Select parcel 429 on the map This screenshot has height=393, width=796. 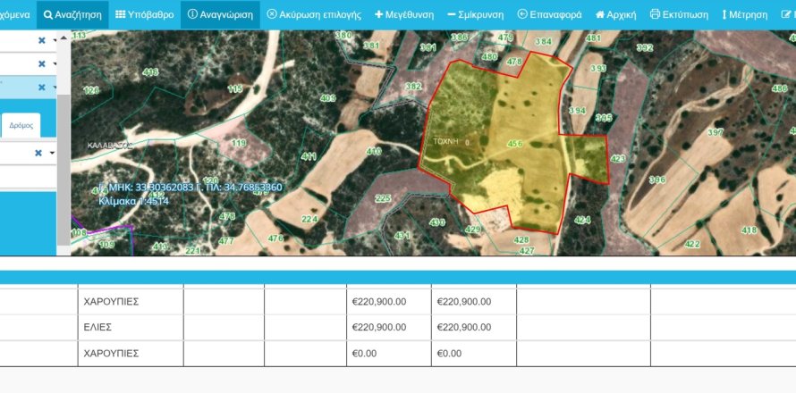click(x=472, y=230)
